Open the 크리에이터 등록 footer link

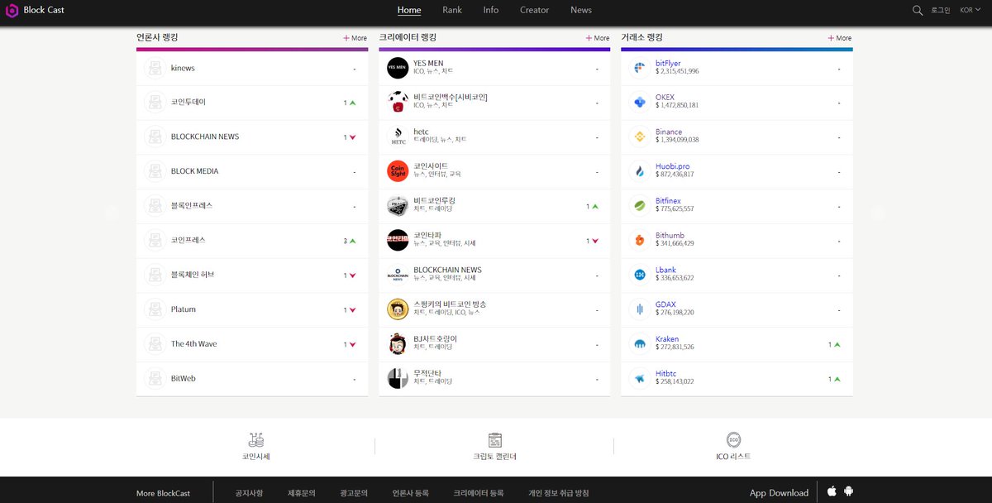click(x=478, y=493)
